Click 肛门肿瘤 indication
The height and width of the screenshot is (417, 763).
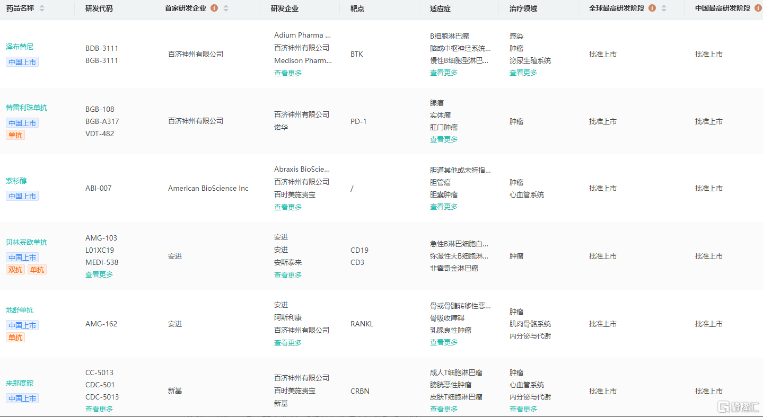(444, 127)
